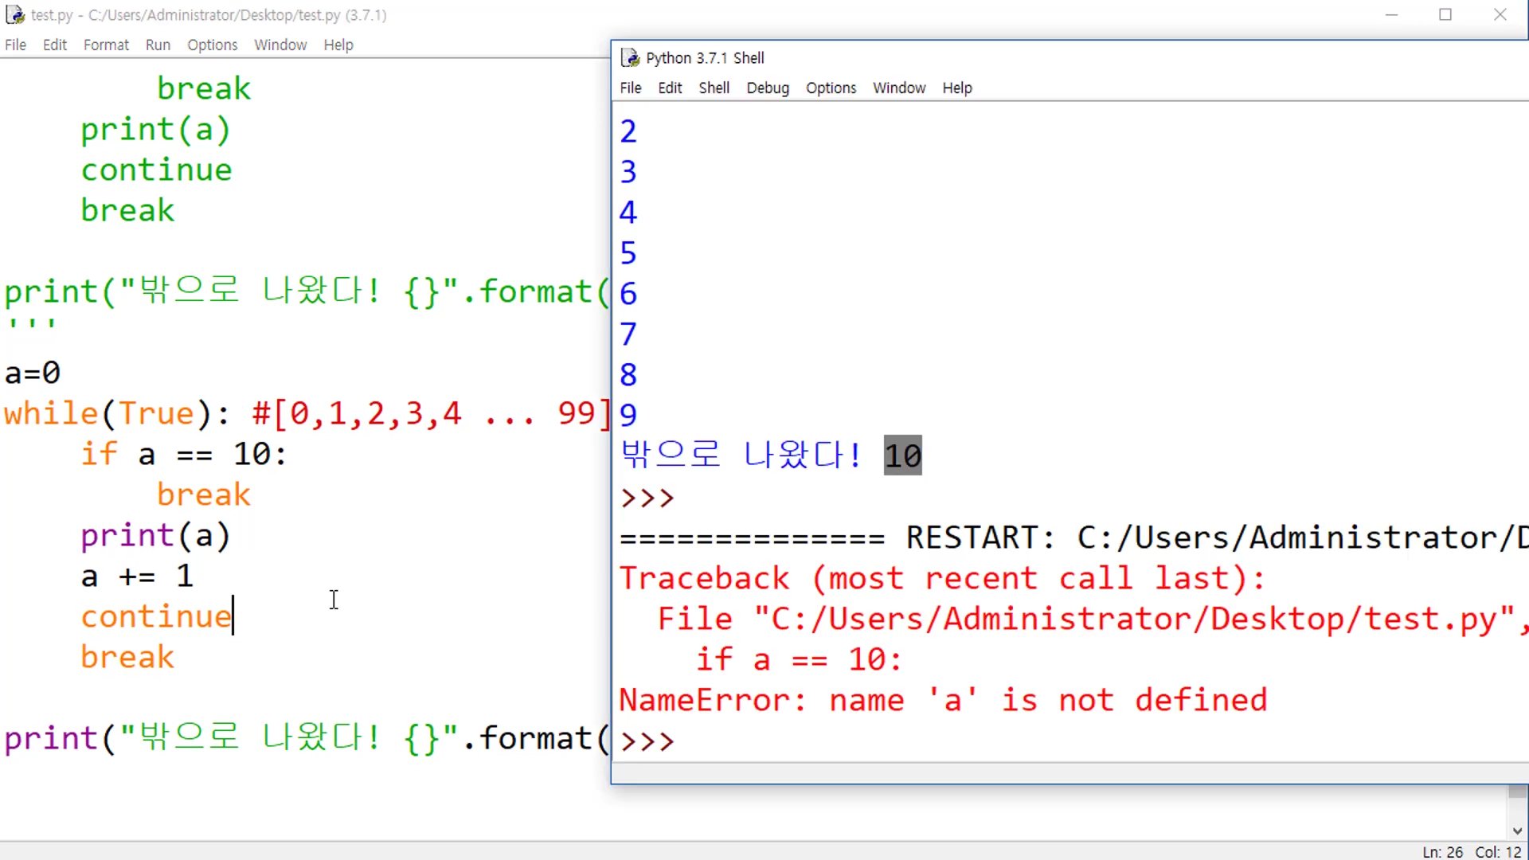Click output number 2 in Shell
Viewport: 1529px width, 860px height.
point(628,131)
